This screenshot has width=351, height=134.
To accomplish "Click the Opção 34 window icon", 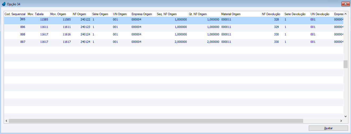I will point(4,4).
